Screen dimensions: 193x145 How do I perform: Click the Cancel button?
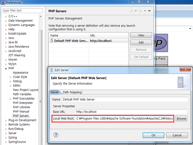pos(177,135)
